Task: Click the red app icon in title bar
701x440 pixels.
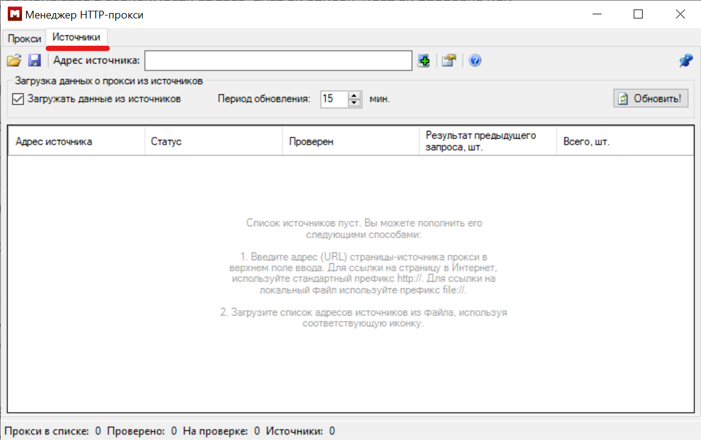Action: coord(13,14)
